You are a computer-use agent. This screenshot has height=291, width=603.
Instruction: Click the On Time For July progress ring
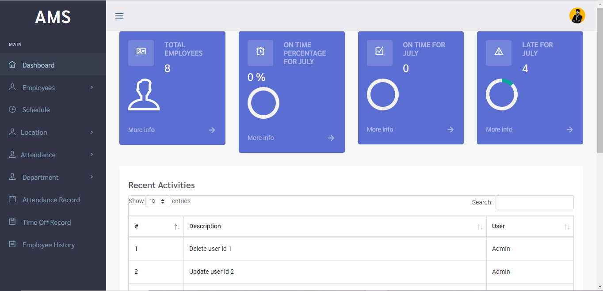click(x=383, y=94)
